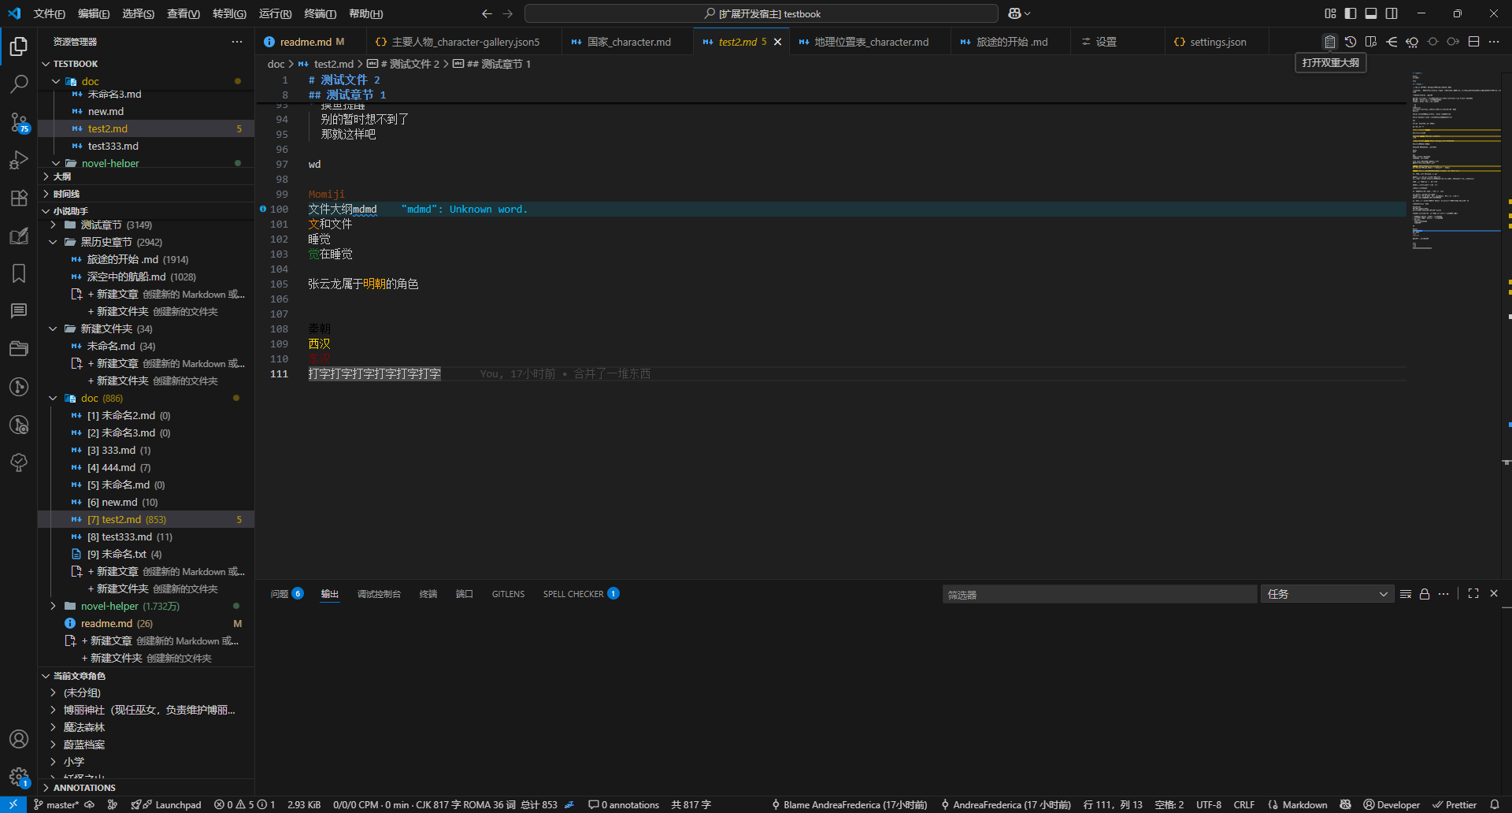Viewport: 1512px width, 813px height.
Task: Toggle output panel scroll lock
Action: click(x=1425, y=594)
